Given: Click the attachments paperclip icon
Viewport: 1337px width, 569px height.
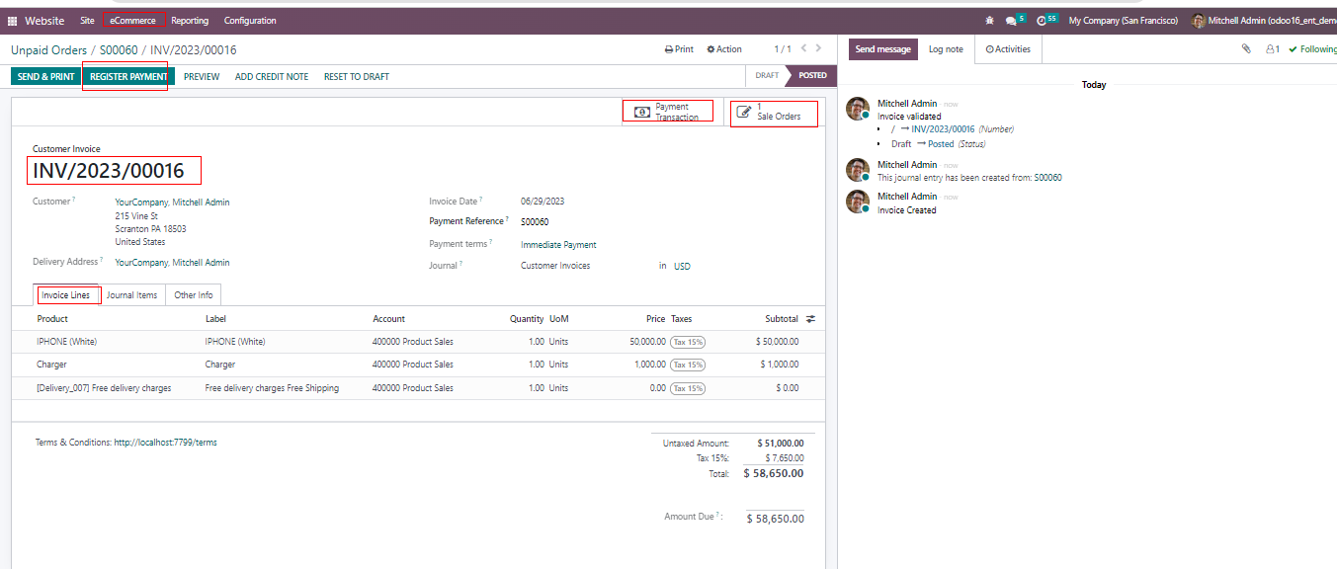Looking at the screenshot, I should point(1246,49).
